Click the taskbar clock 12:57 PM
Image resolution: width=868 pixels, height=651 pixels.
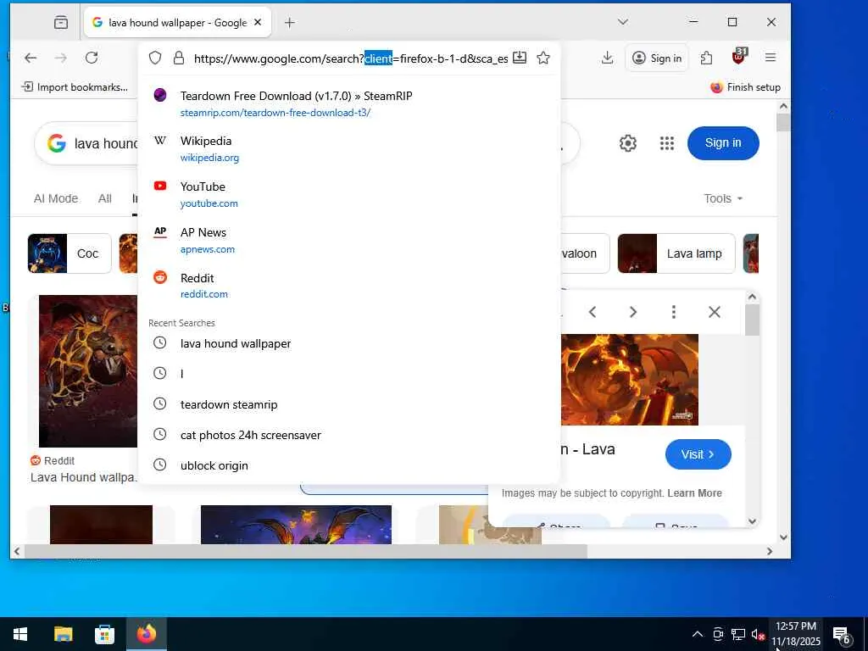click(796, 626)
